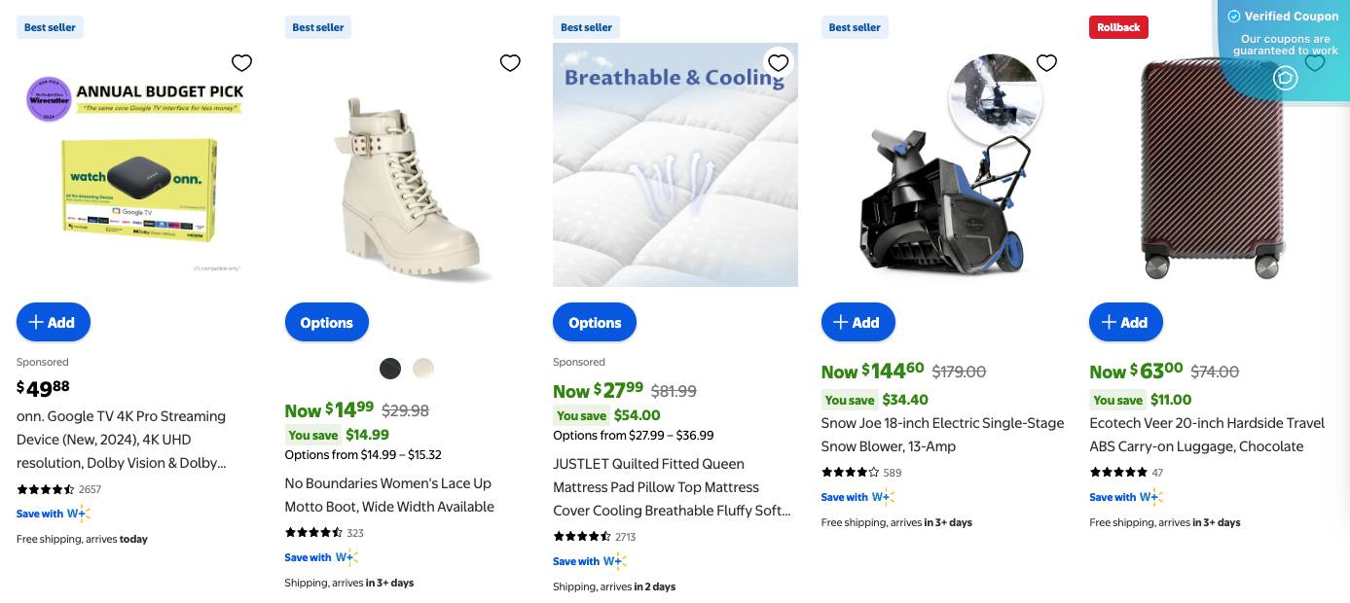The width and height of the screenshot is (1350, 603).
Task: Save the Snow Joe snow blower to favorites
Action: click(1046, 62)
